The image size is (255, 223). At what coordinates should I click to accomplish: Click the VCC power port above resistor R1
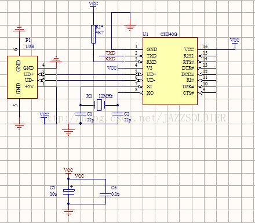point(93,5)
